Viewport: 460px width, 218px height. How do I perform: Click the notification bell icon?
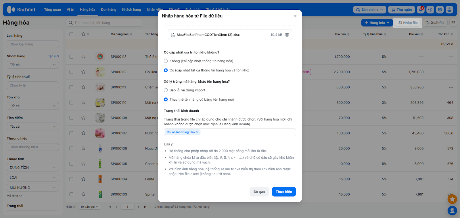click(x=421, y=10)
